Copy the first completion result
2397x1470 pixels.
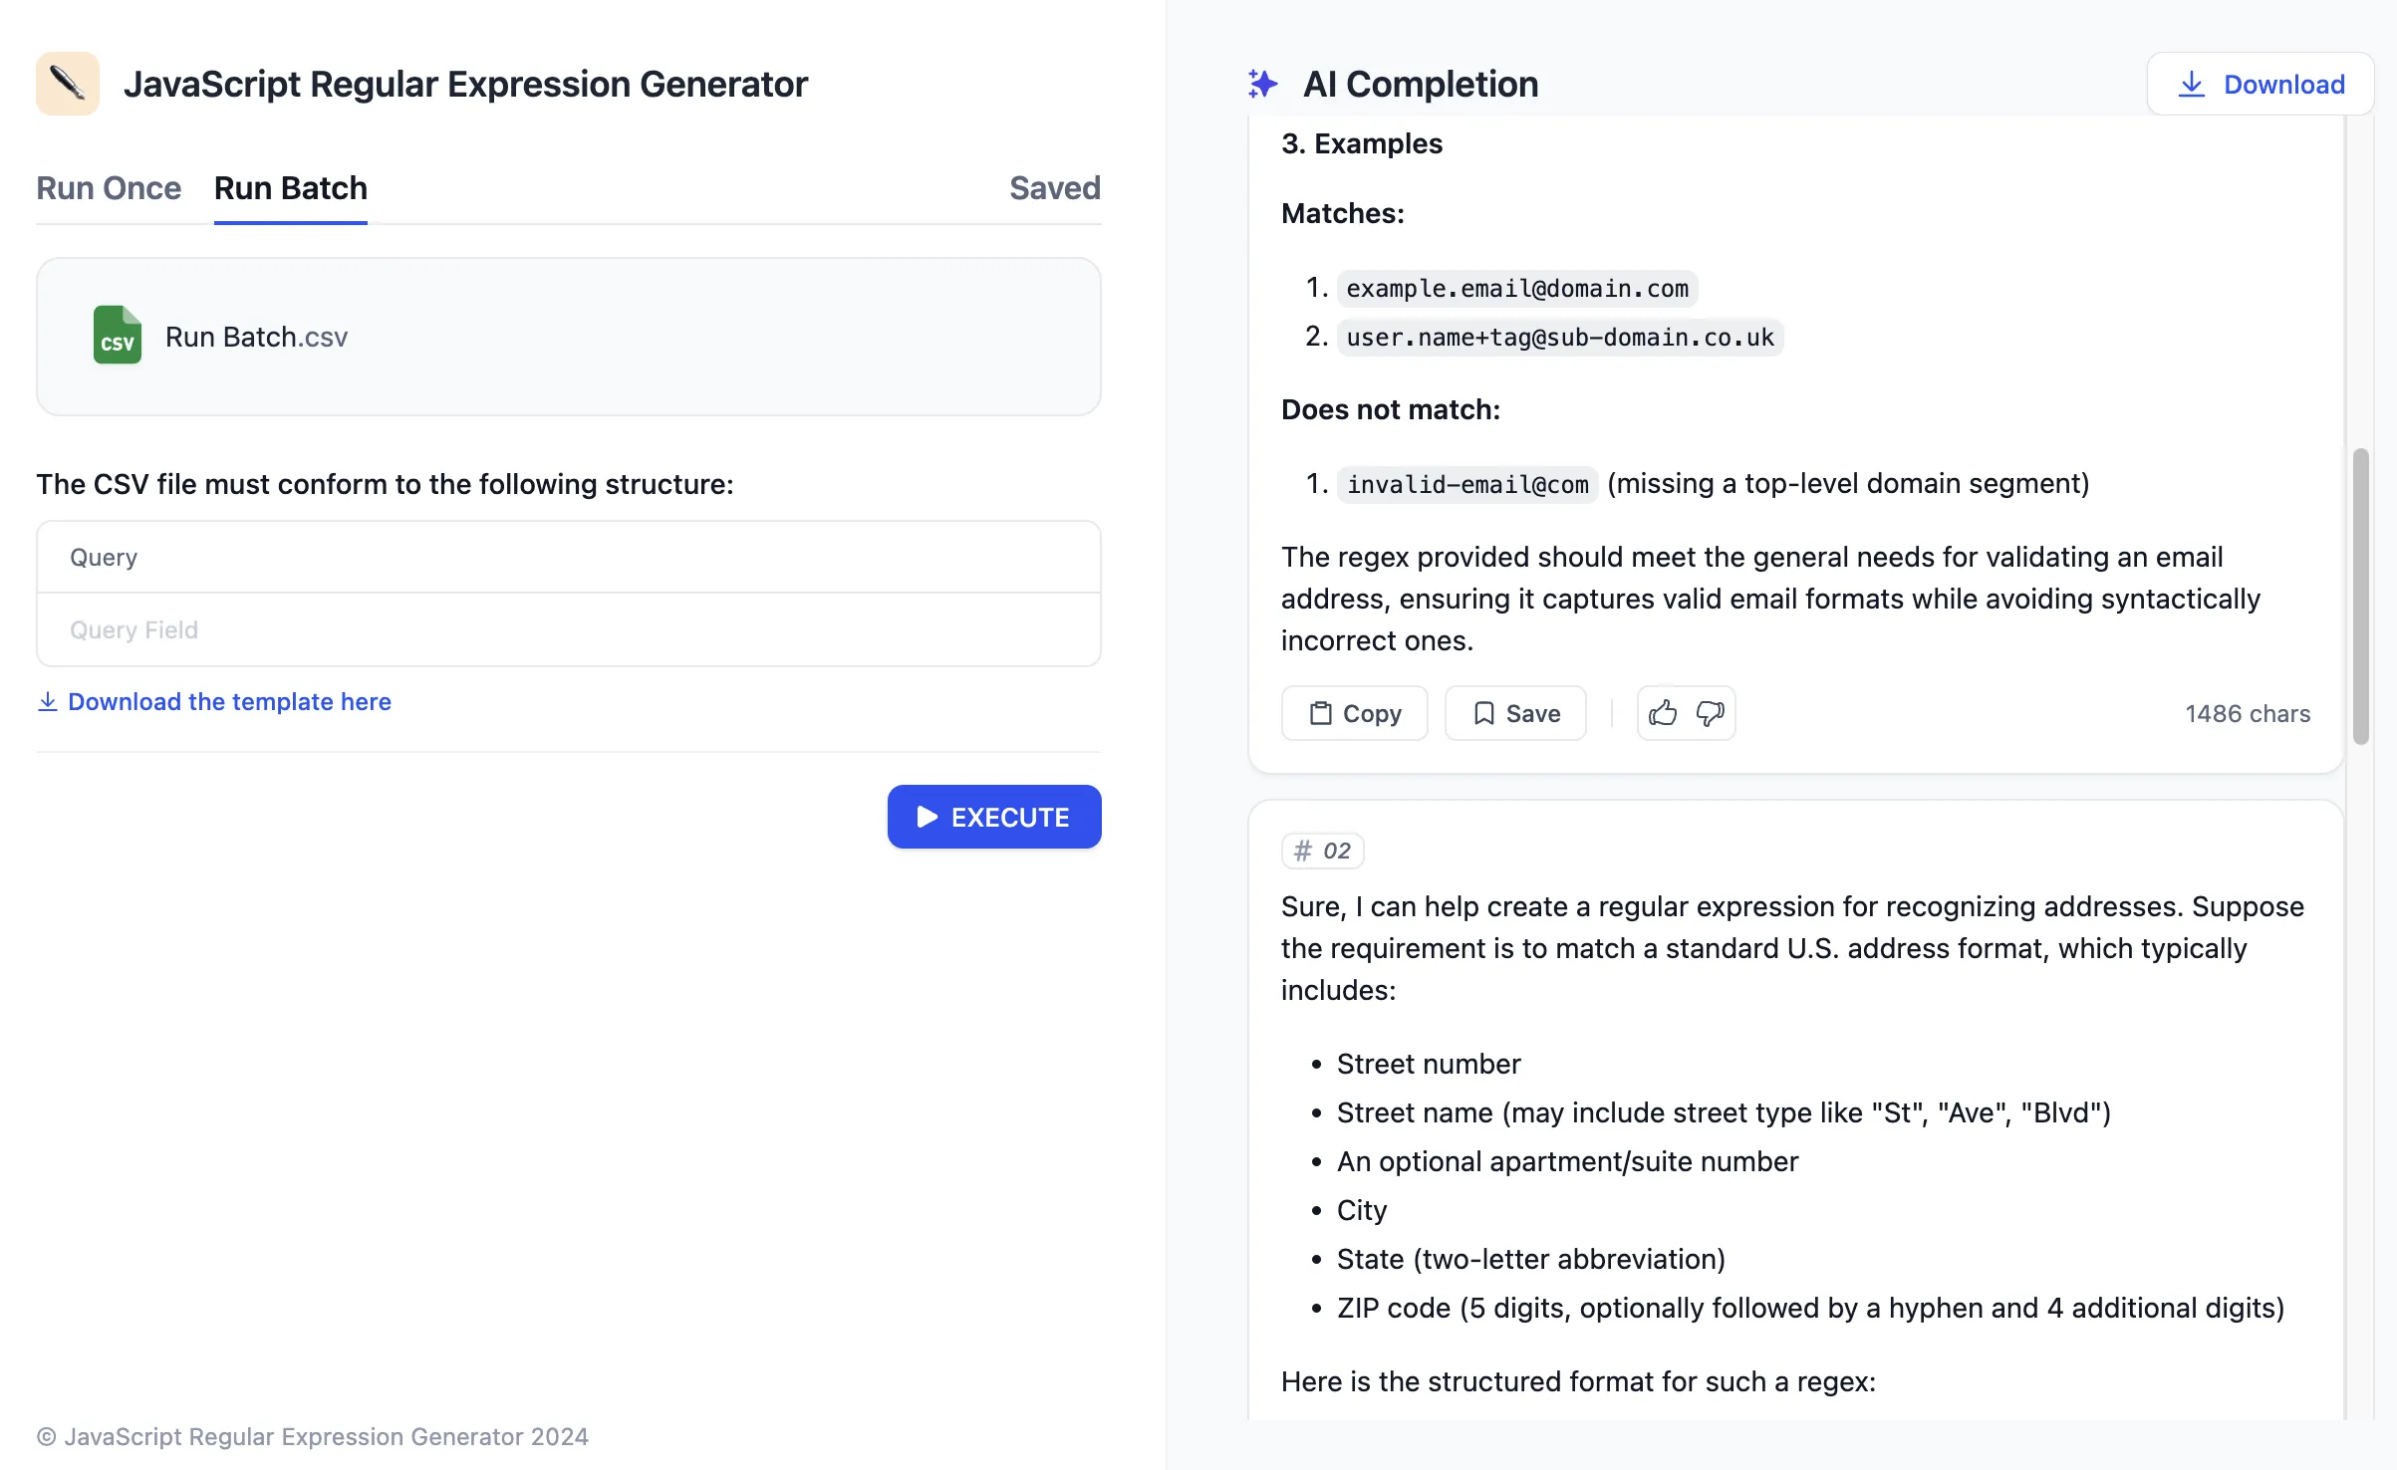point(1354,713)
